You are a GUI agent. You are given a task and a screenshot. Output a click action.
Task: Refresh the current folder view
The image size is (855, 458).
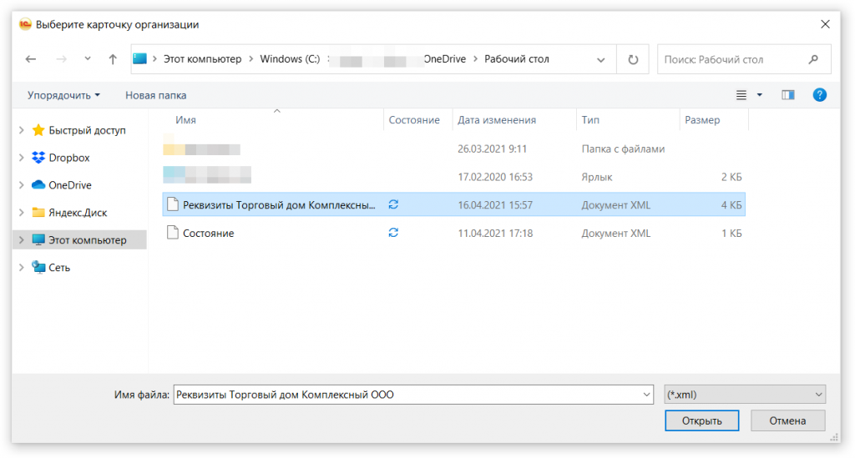[x=633, y=59]
